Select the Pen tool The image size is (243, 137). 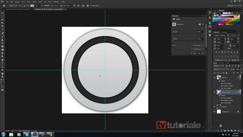(x=2, y=60)
